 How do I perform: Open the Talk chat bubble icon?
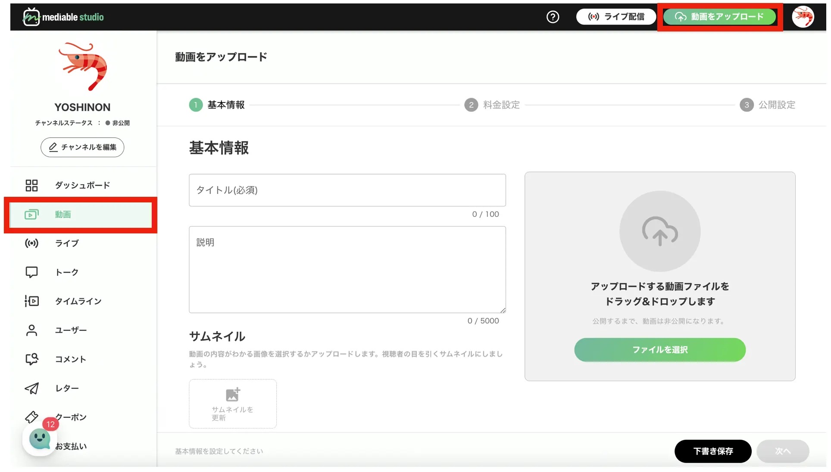click(x=31, y=272)
